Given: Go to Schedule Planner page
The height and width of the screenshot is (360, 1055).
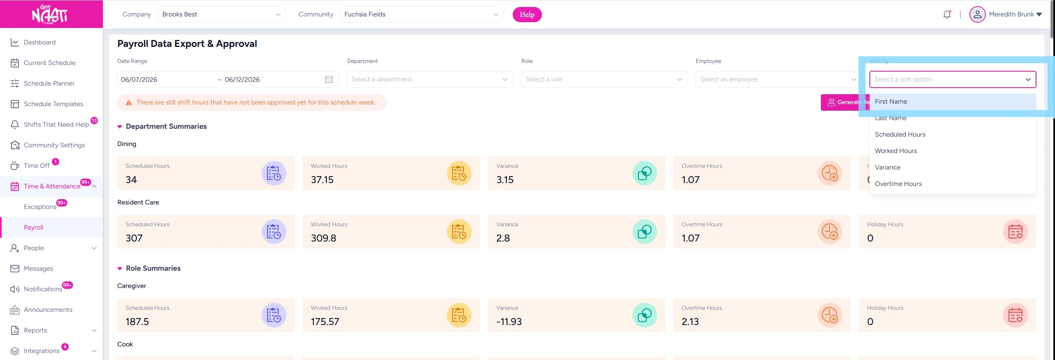Looking at the screenshot, I should 49,84.
